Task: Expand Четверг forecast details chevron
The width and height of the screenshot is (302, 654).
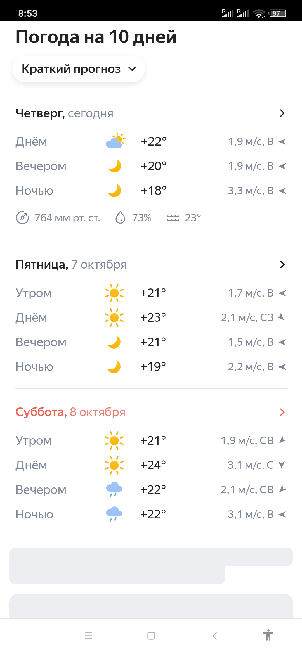Action: [x=282, y=113]
